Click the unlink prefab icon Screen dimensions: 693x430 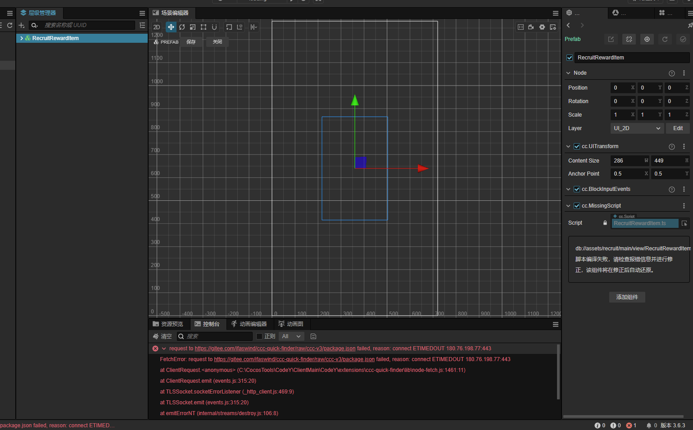(629, 39)
